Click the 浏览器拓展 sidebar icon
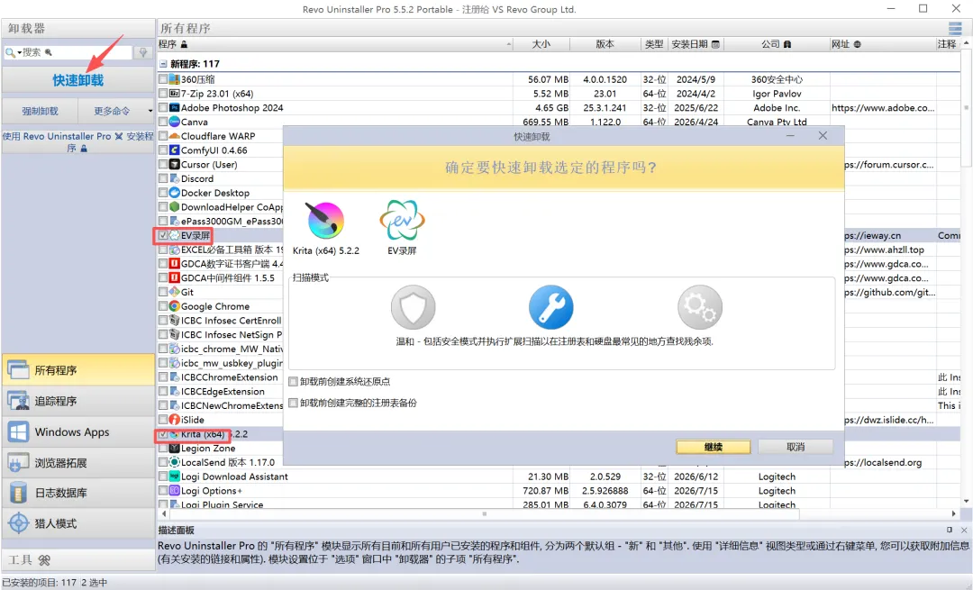The image size is (973, 590). tap(18, 462)
